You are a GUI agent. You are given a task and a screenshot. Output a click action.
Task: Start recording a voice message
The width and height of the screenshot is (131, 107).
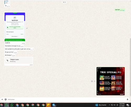coord(127,99)
